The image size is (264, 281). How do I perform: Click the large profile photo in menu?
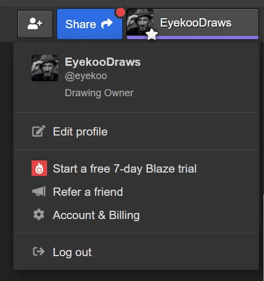tap(45, 68)
